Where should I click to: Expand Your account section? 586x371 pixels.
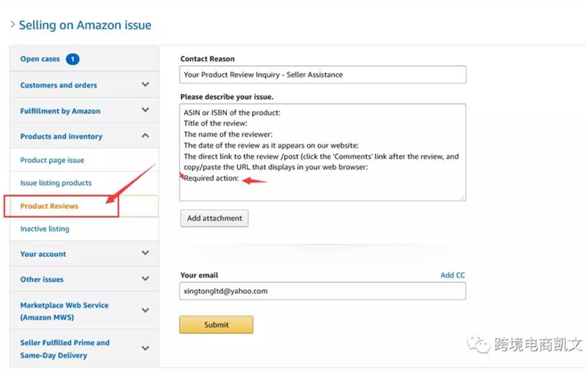[x=144, y=253]
